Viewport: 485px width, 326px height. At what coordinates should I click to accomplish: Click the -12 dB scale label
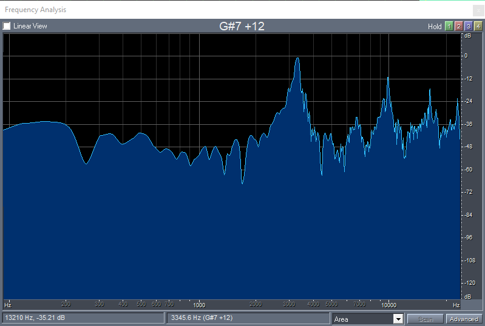468,79
